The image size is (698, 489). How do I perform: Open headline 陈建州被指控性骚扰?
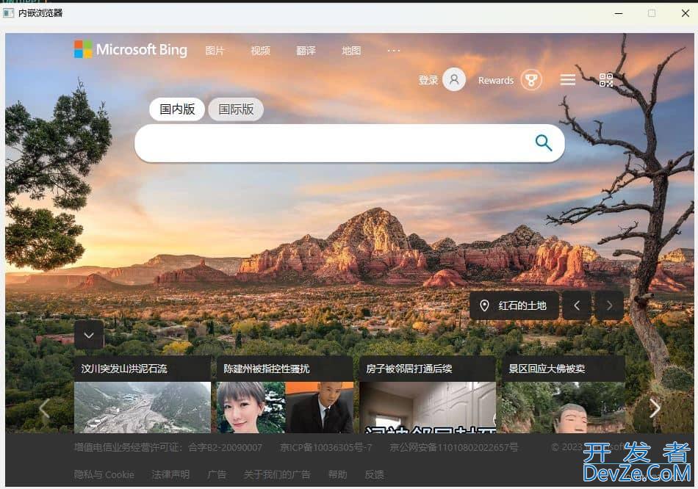pos(266,369)
